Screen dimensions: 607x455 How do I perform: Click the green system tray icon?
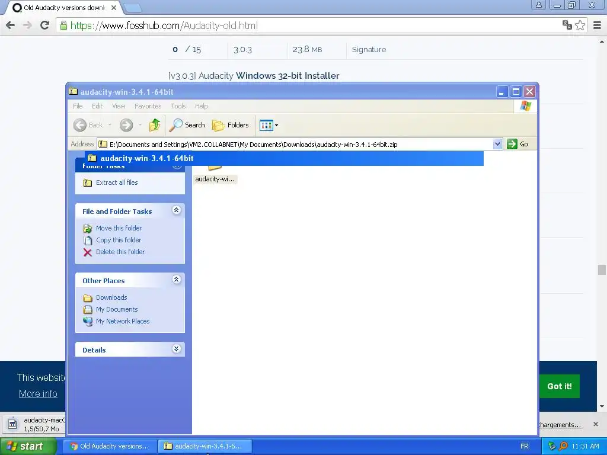click(552, 446)
